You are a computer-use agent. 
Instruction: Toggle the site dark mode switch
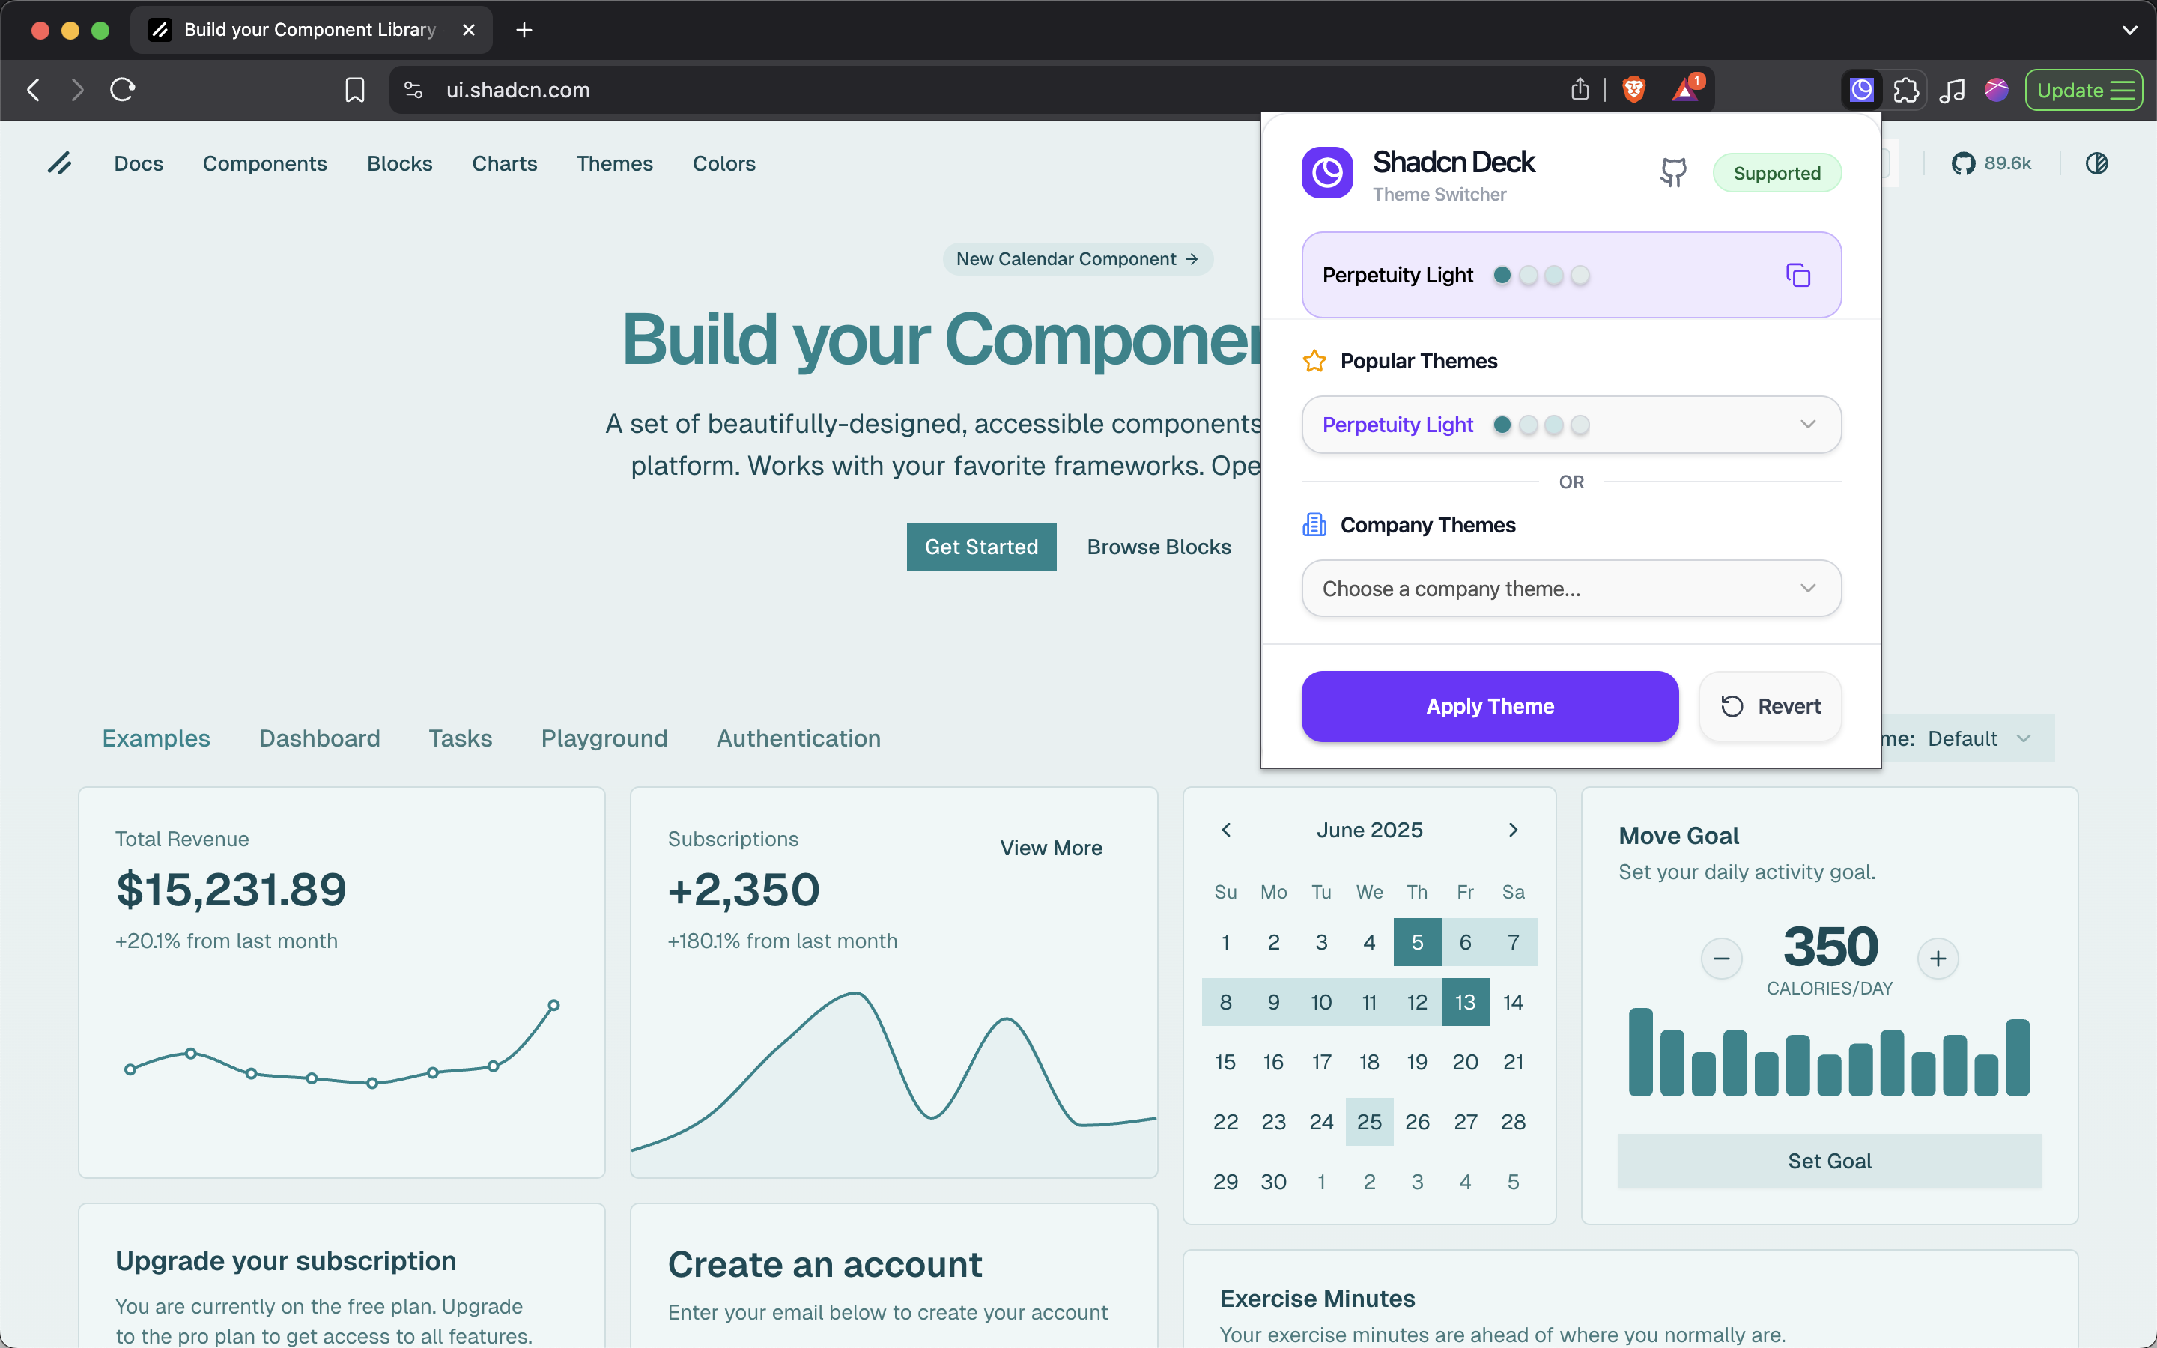2096,163
